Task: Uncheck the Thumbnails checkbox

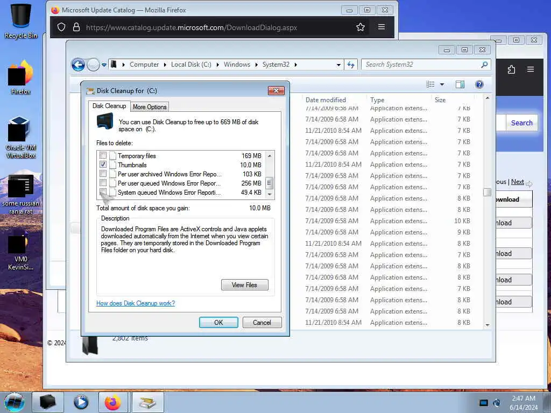Action: point(103,165)
